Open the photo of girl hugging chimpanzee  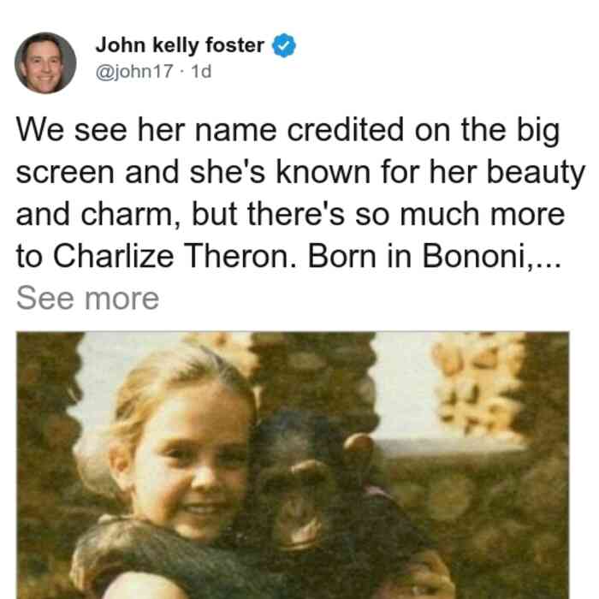click(293, 465)
